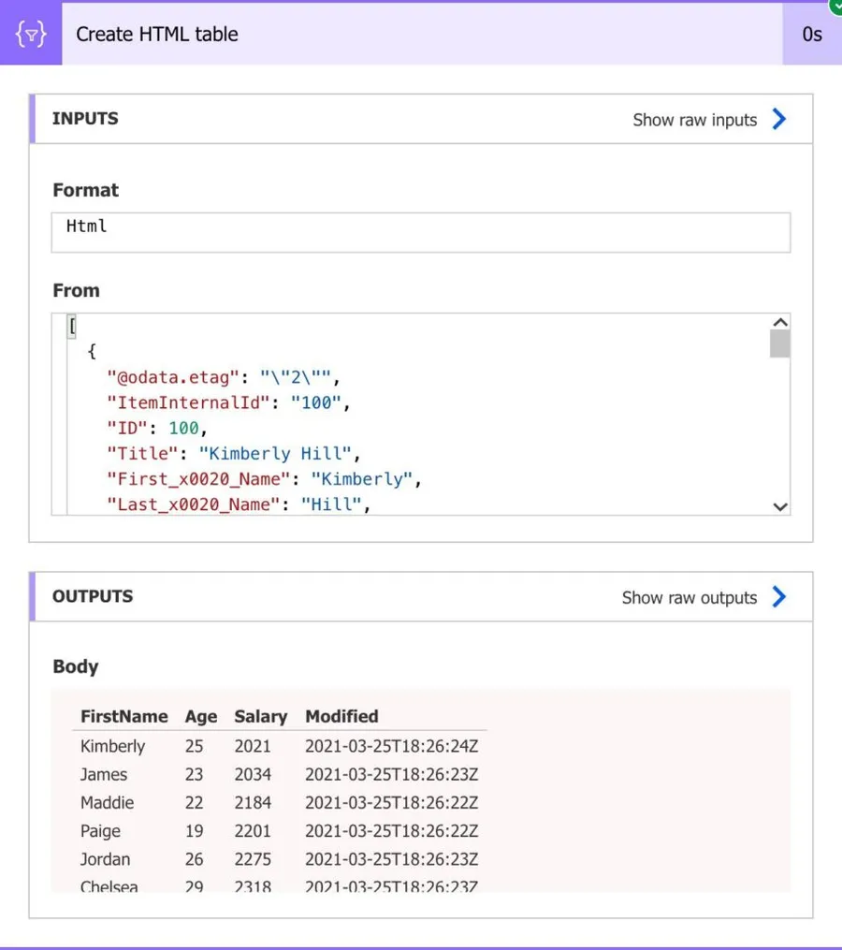Click the chevron beside Show raw inputs
842x950 pixels.
779,119
